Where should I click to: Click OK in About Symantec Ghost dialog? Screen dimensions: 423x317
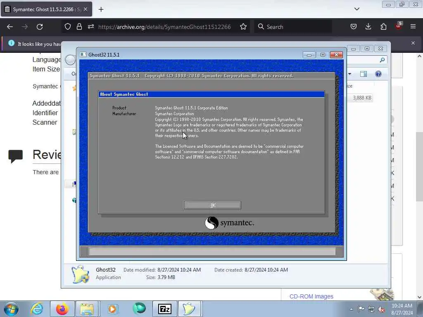pyautogui.click(x=213, y=205)
